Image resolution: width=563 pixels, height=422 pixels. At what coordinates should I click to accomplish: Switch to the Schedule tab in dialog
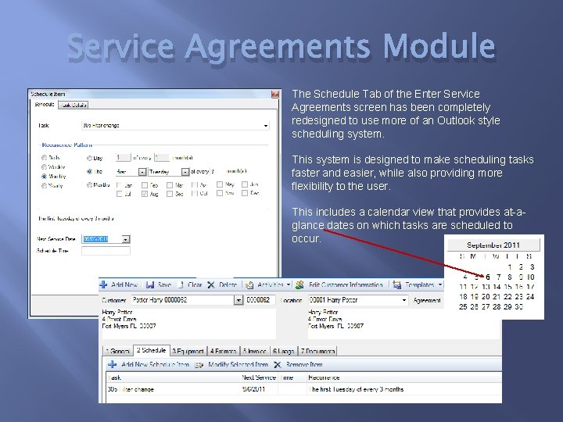click(44, 105)
